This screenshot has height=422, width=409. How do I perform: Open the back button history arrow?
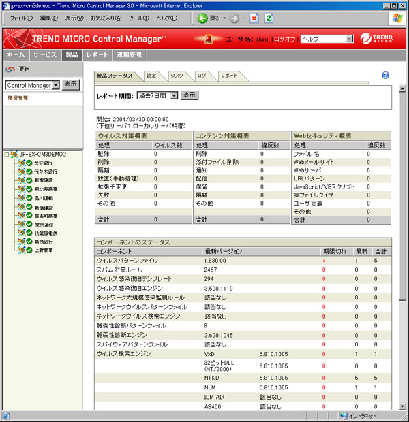point(224,18)
